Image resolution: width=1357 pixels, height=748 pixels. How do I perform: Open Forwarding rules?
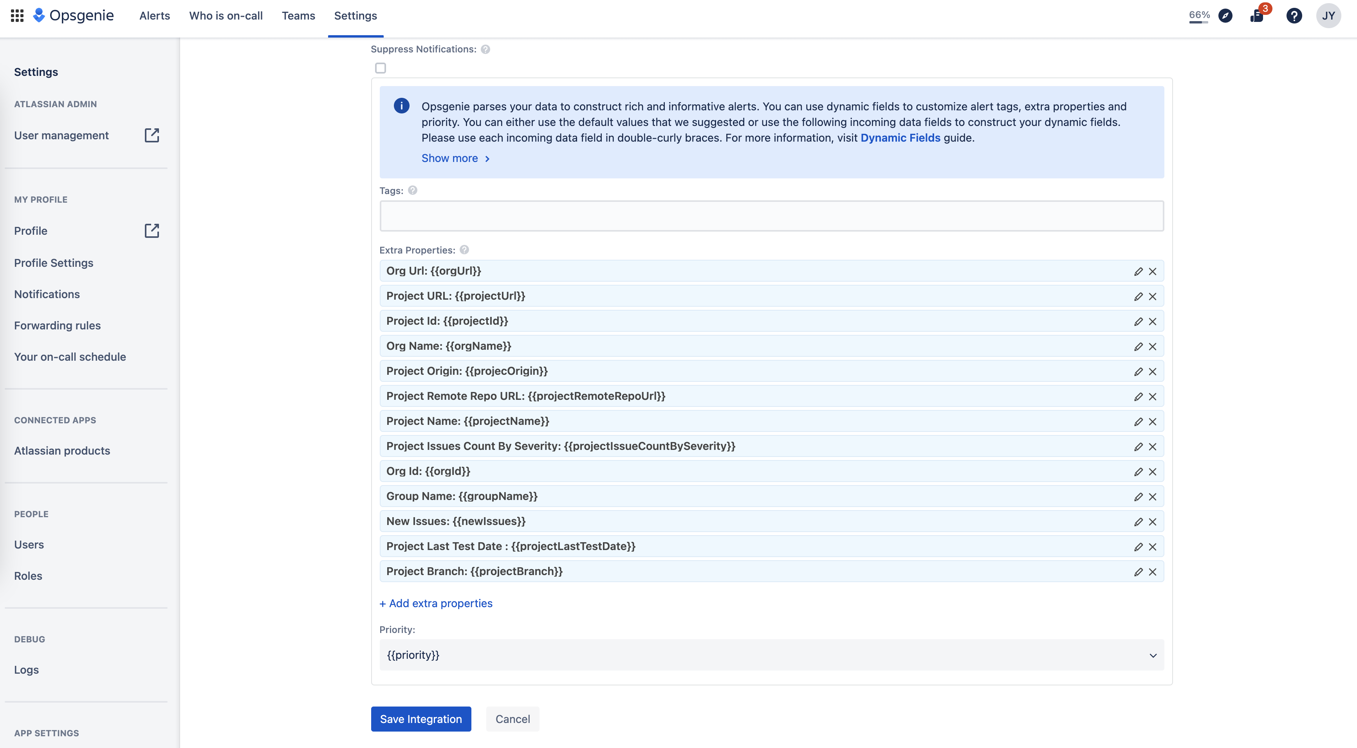58,326
